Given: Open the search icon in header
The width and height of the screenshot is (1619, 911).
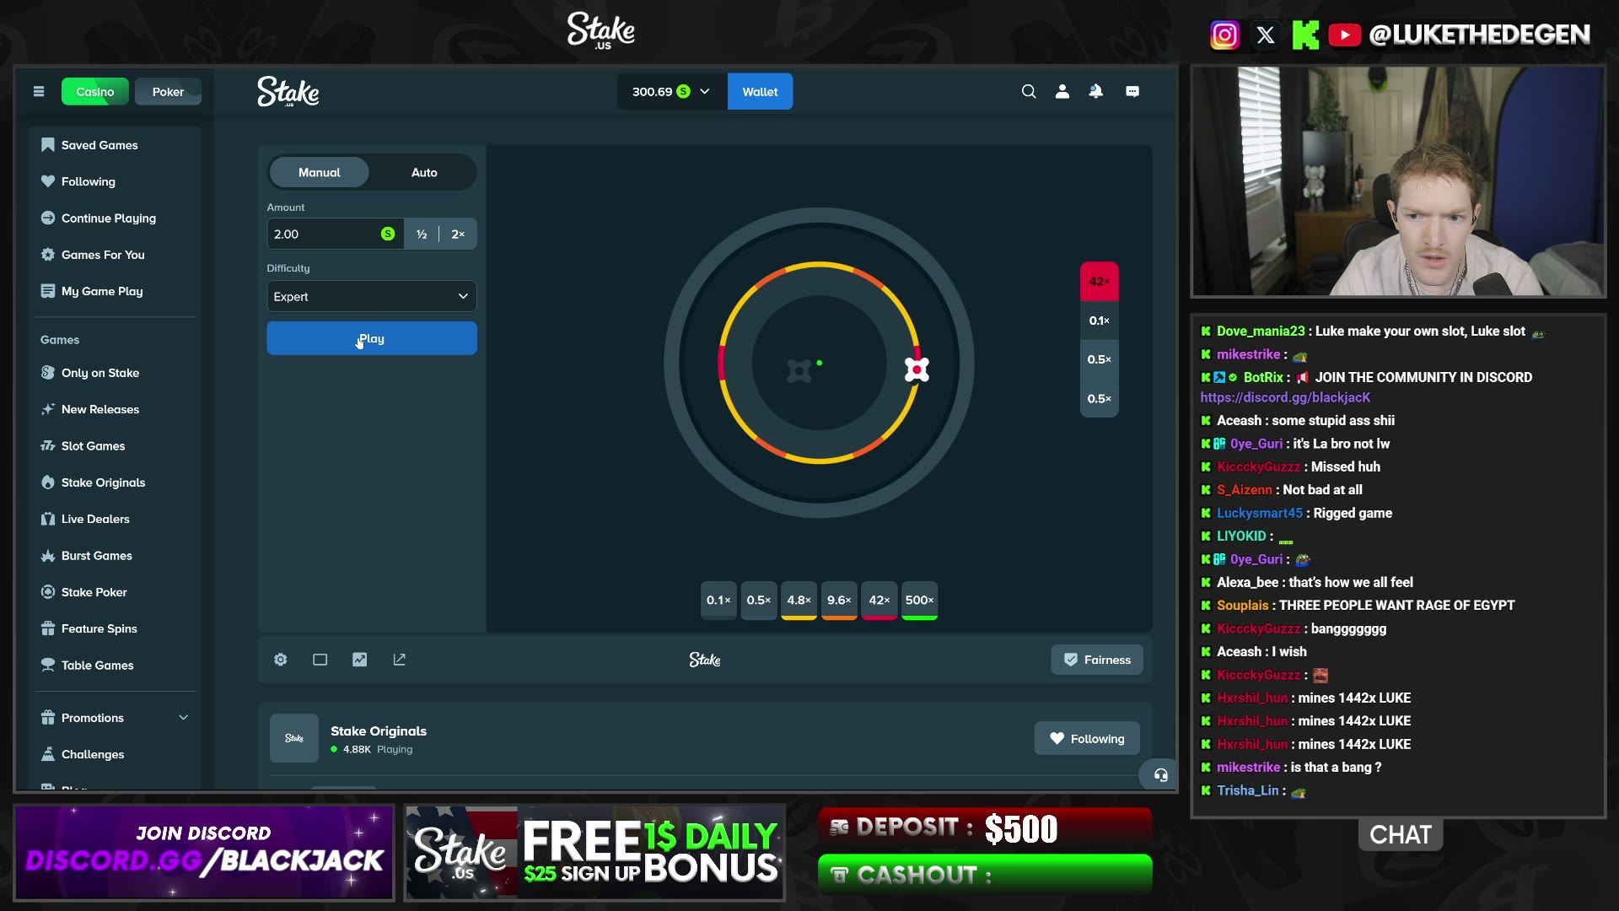Looking at the screenshot, I should coord(1029,92).
